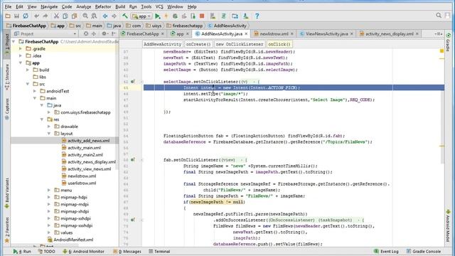
Task: Click the blue Help question mark icon
Action: 257,16
